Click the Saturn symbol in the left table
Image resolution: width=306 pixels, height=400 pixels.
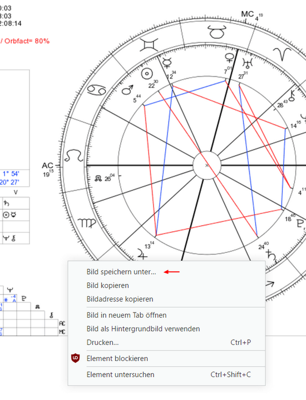click(x=6, y=203)
